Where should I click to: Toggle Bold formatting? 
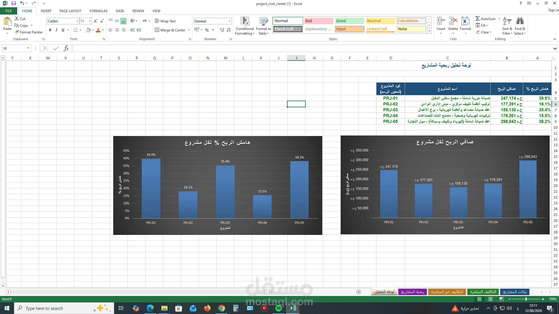(50, 30)
